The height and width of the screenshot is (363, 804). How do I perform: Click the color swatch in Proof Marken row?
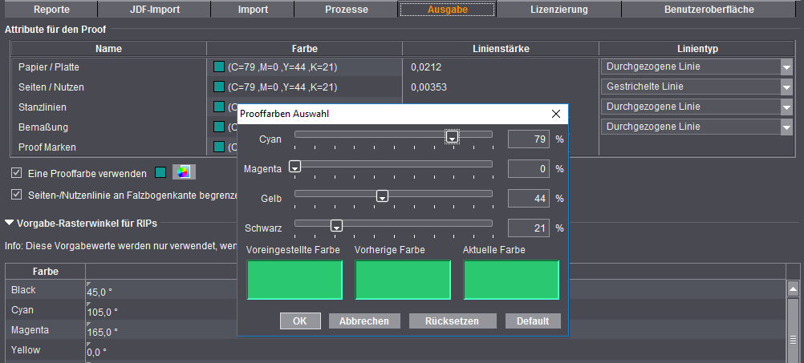[x=219, y=147]
